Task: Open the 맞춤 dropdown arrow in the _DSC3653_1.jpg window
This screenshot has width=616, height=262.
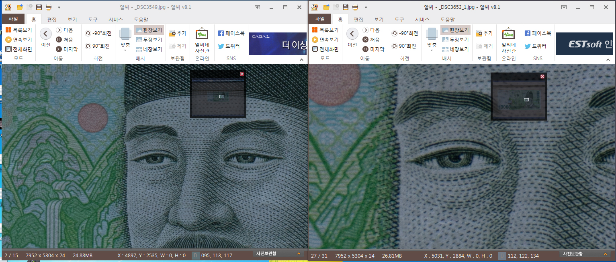Action: pyautogui.click(x=432, y=50)
